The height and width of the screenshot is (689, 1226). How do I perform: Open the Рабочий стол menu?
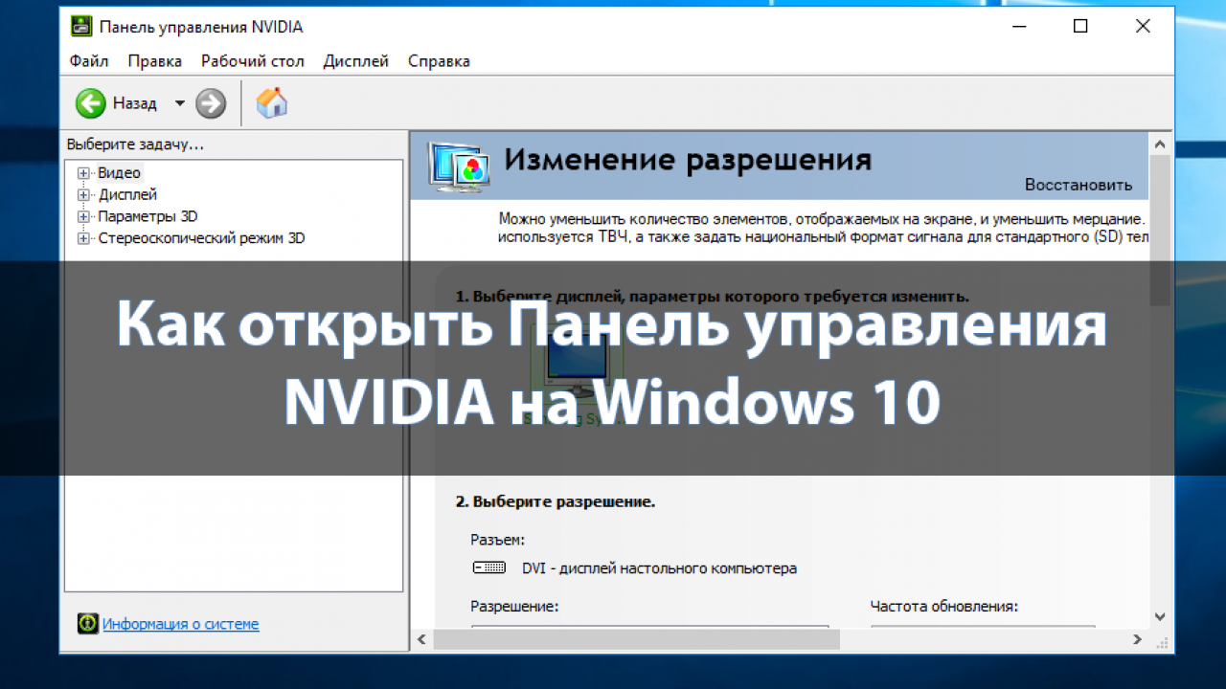253,61
